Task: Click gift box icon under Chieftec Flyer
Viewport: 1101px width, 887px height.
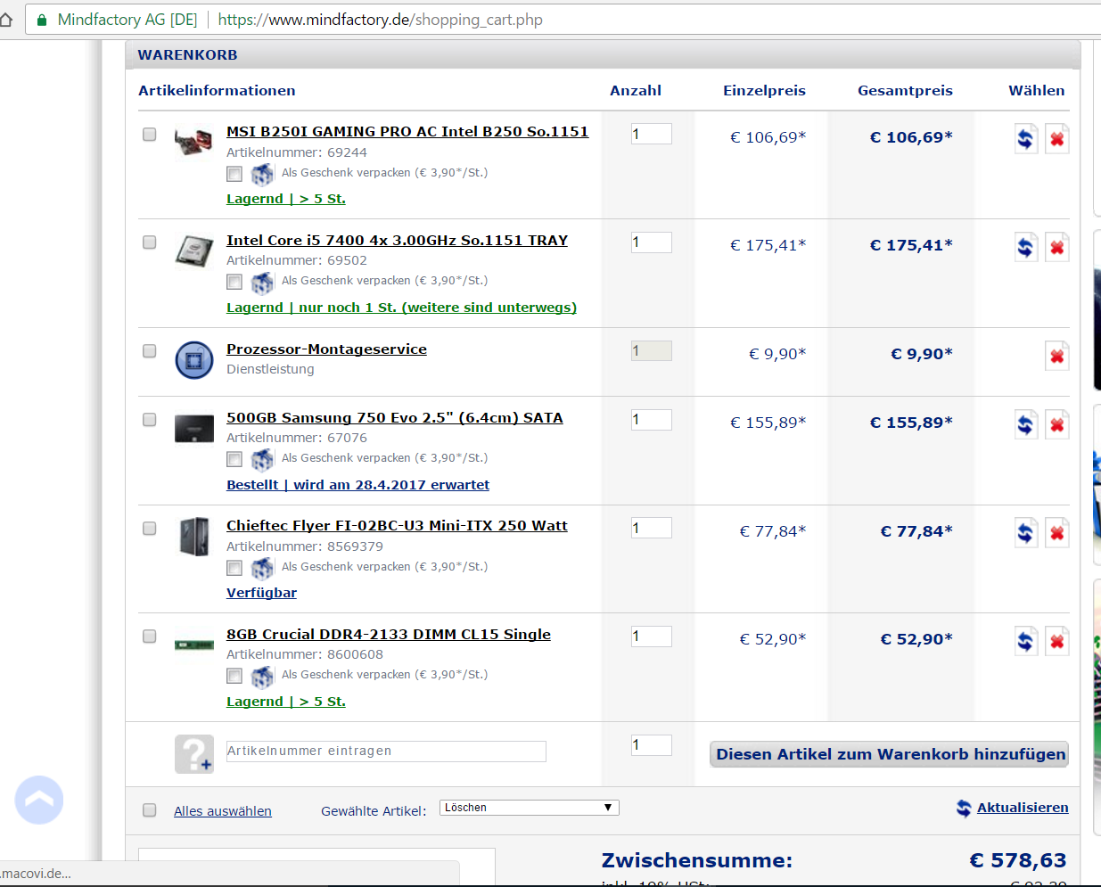Action: click(262, 568)
